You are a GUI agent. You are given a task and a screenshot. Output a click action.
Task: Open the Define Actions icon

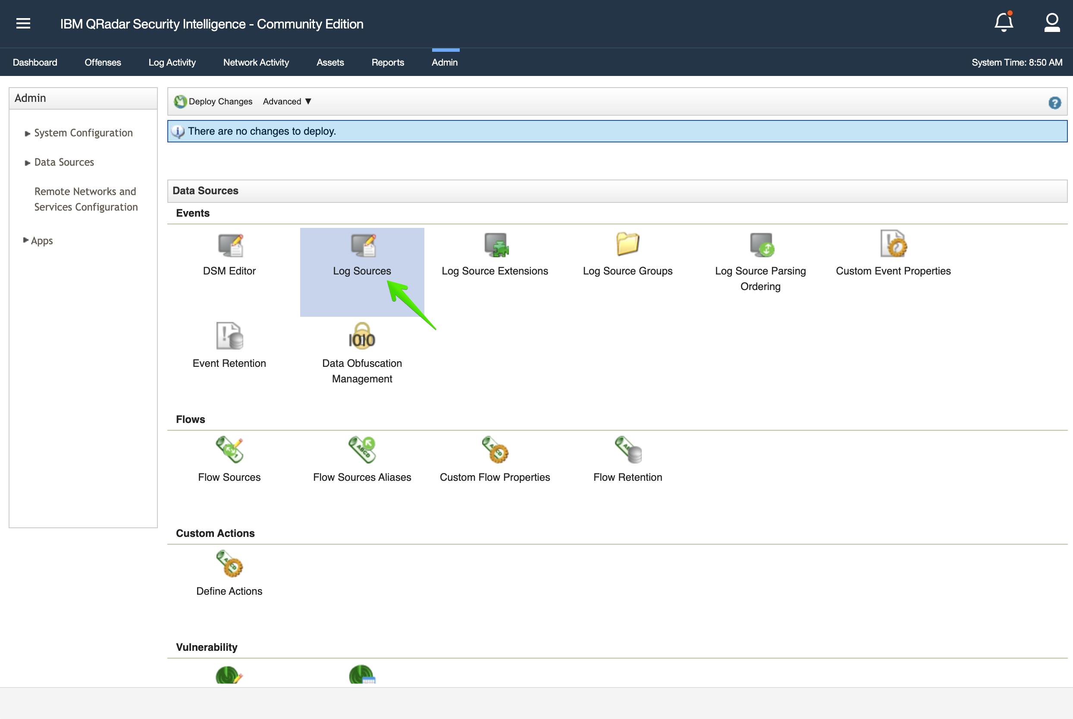(229, 564)
